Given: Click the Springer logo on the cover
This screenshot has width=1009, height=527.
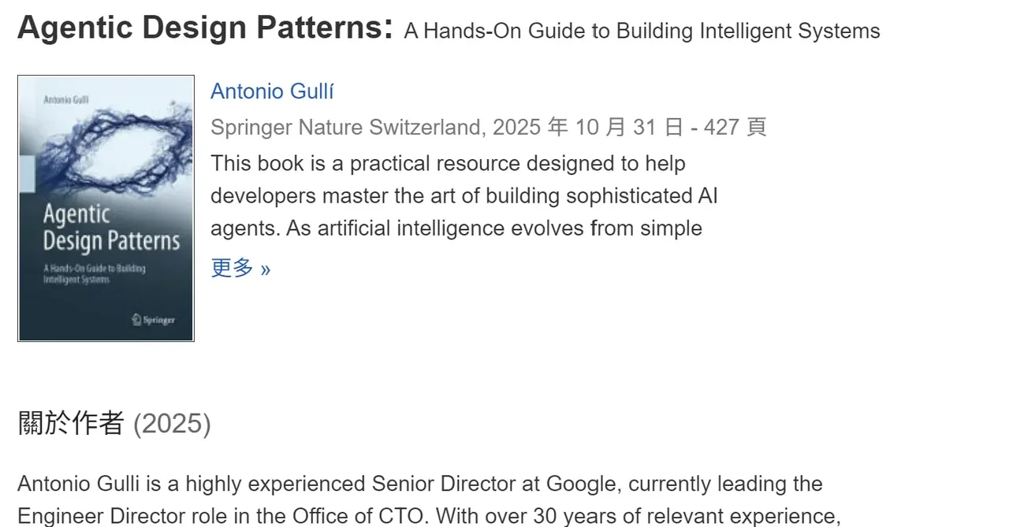Looking at the screenshot, I should [x=153, y=320].
